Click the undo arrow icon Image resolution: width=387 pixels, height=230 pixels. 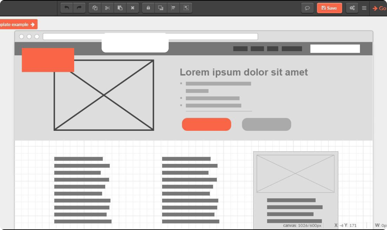67,8
